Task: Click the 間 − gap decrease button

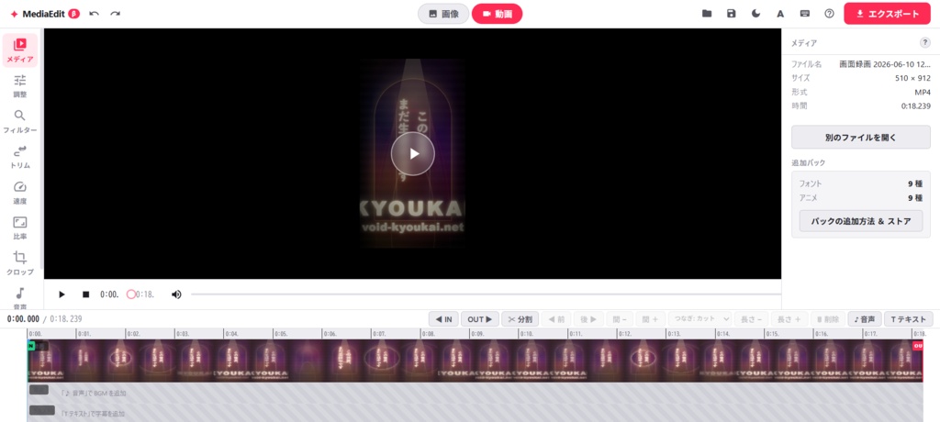Action: (x=620, y=319)
